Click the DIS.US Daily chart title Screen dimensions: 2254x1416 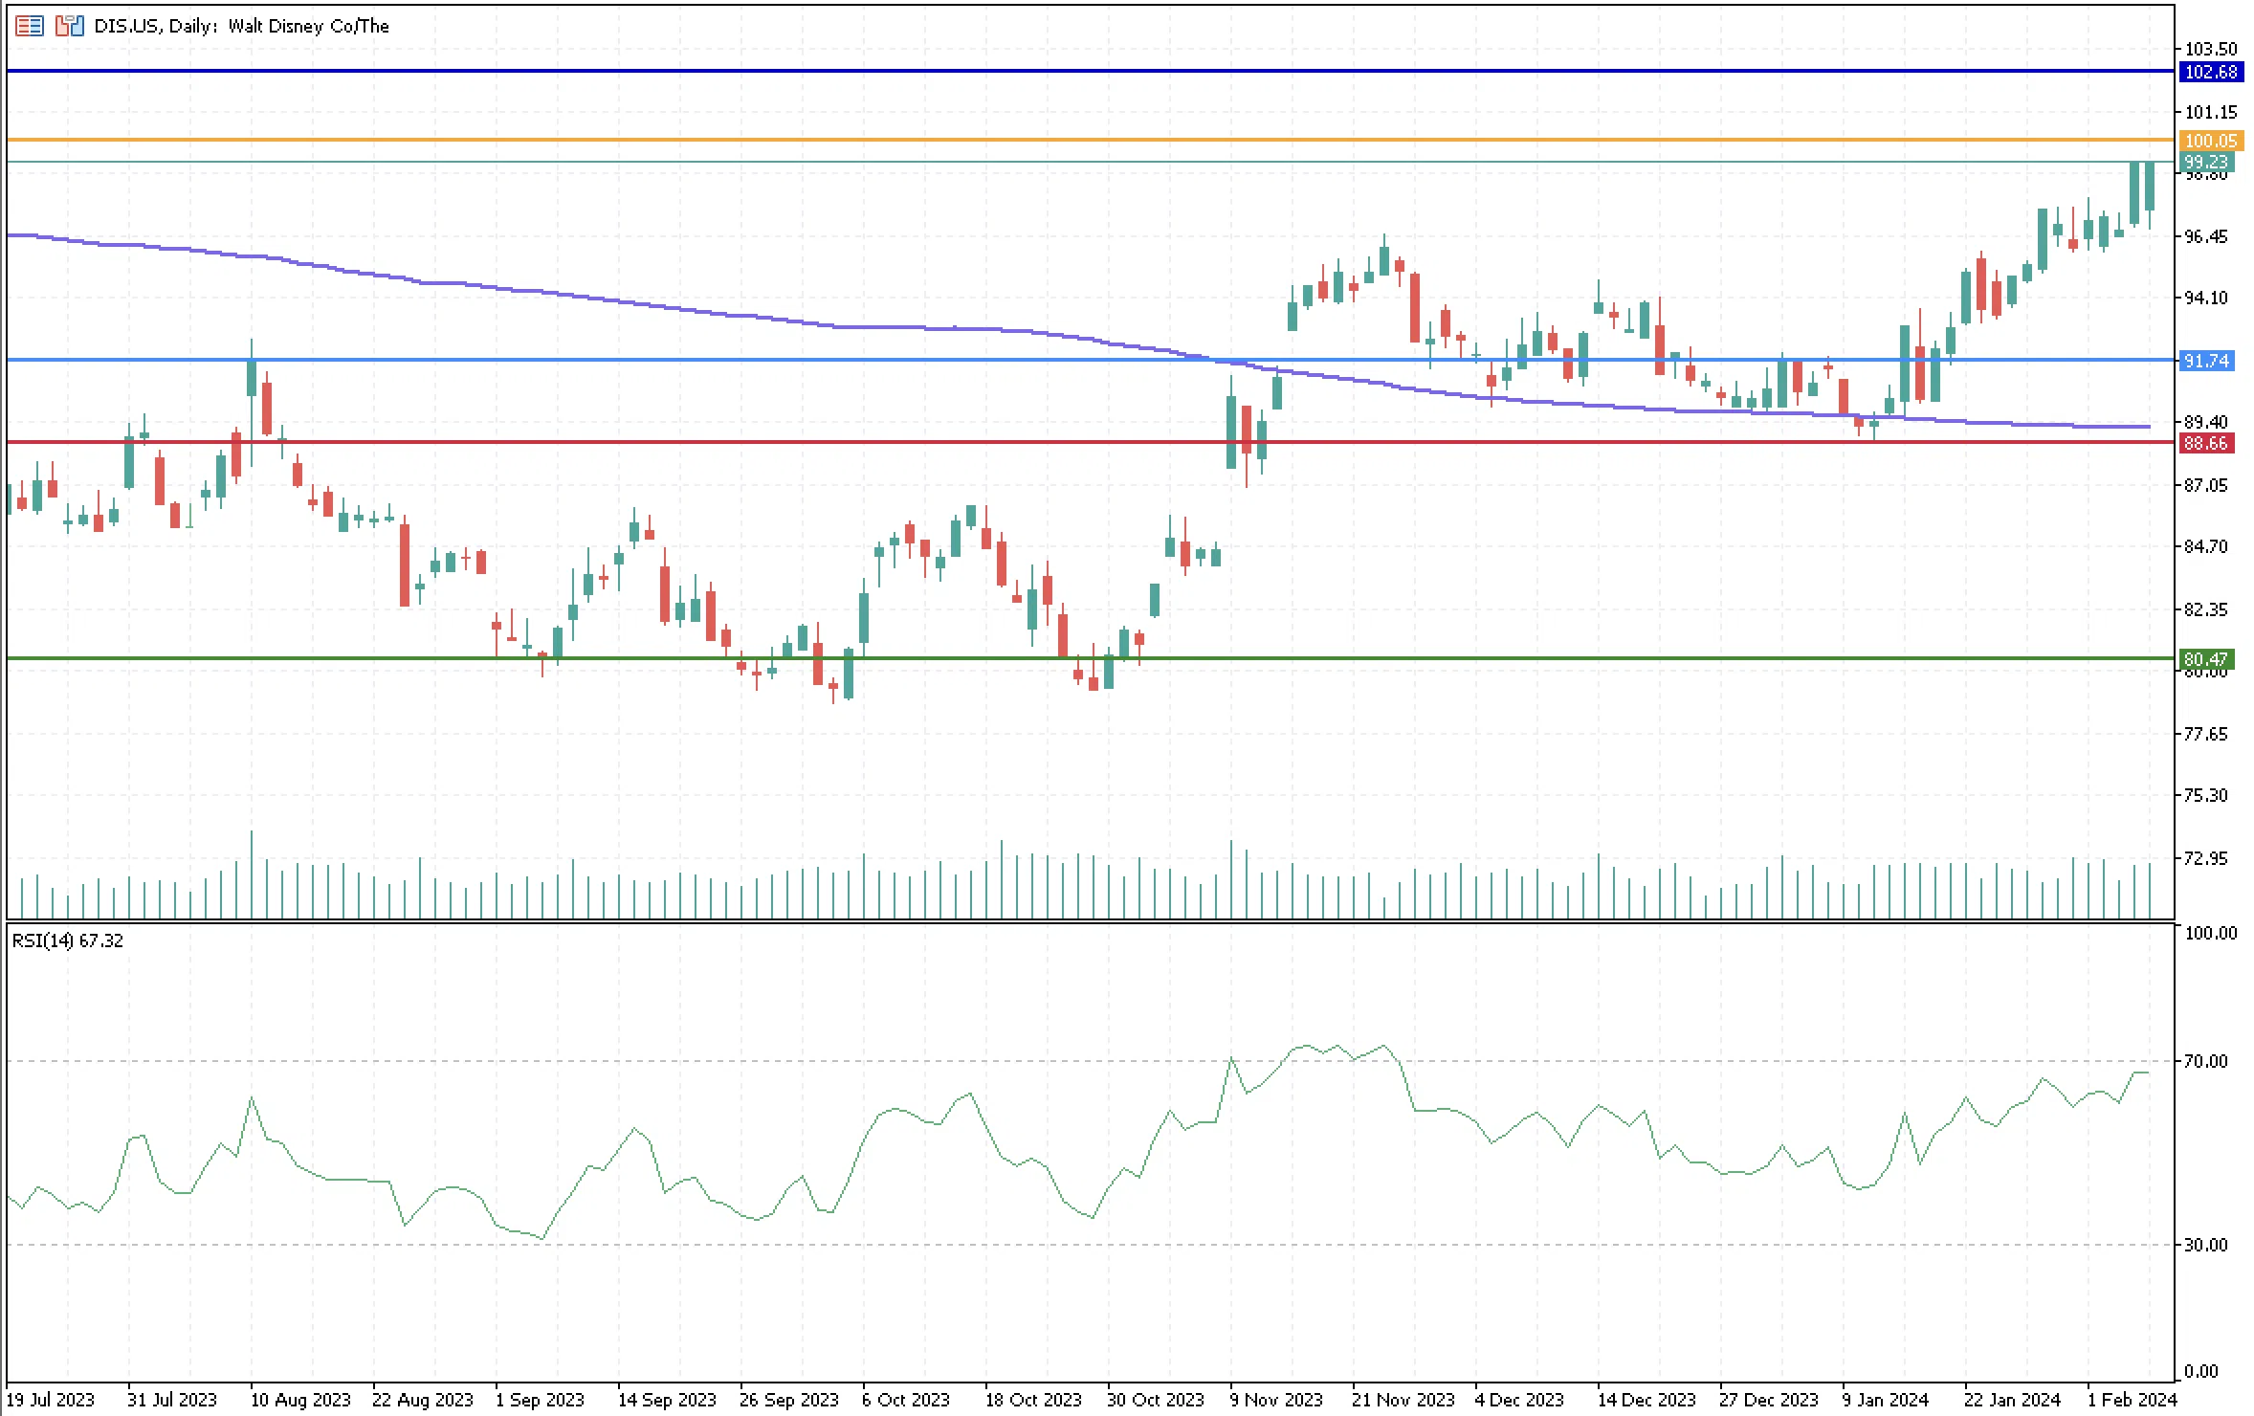pyautogui.click(x=241, y=26)
